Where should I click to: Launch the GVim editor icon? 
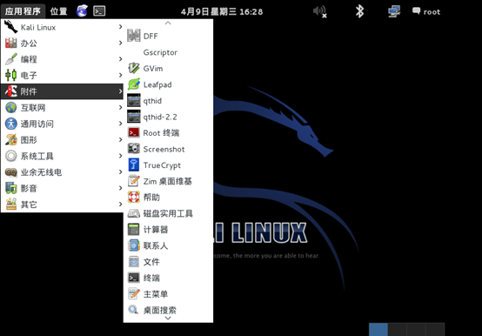134,68
